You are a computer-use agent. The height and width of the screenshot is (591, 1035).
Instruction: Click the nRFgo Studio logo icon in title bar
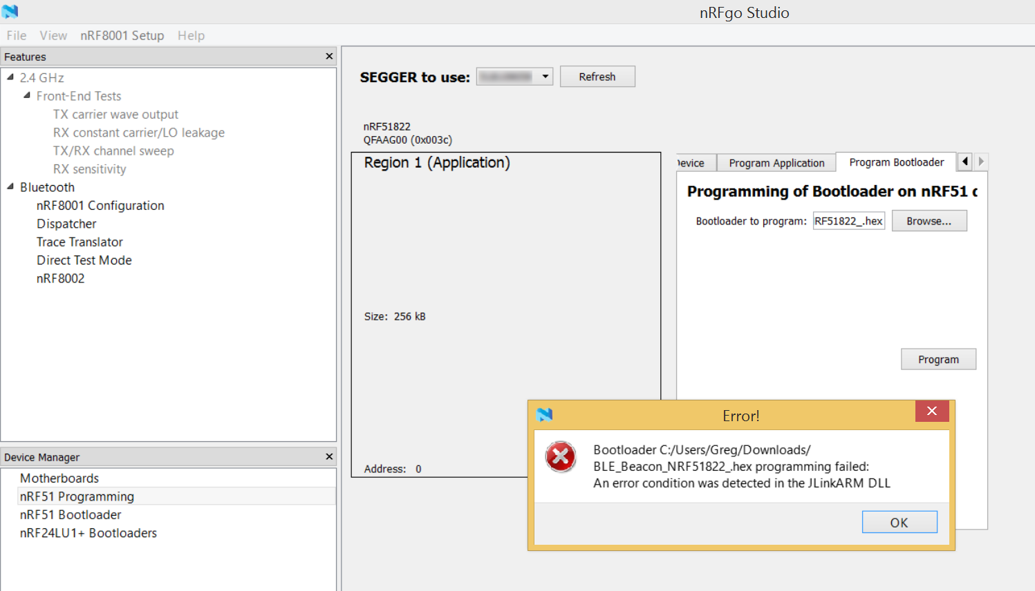pos(10,11)
